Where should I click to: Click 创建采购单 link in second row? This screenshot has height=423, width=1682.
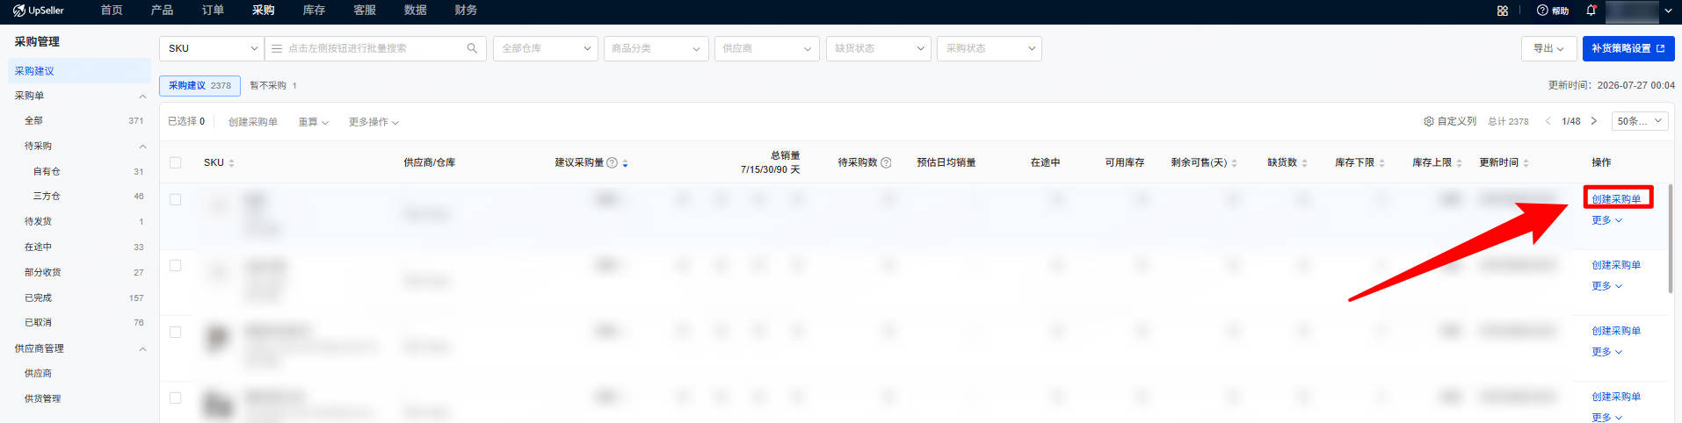[x=1616, y=265]
